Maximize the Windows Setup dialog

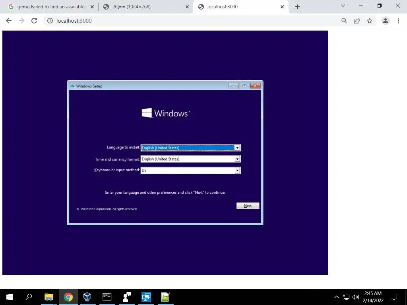pos(244,86)
